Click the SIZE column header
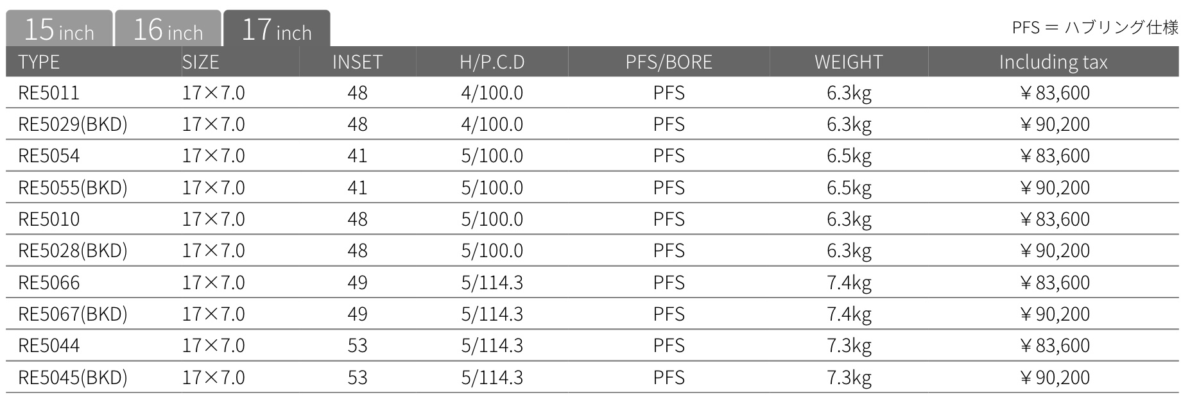Image resolution: width=1190 pixels, height=404 pixels. pos(200,62)
